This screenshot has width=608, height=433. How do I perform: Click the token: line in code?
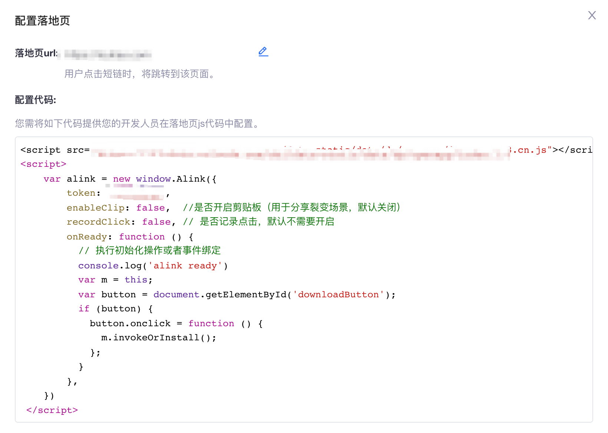pyautogui.click(x=118, y=193)
